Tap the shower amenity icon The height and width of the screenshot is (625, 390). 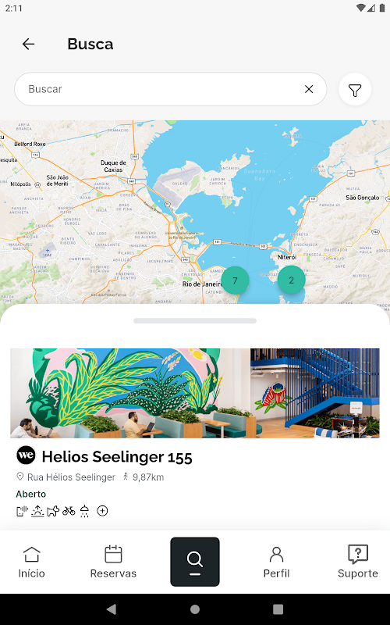click(84, 511)
